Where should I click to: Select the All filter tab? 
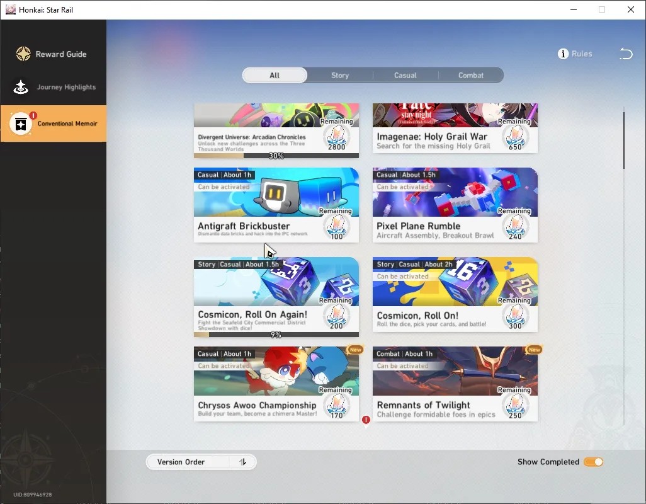point(275,76)
